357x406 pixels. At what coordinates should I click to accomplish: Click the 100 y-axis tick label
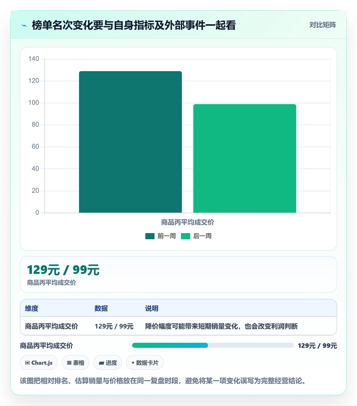(x=34, y=103)
